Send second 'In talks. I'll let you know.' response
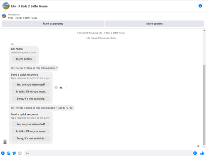208x158 pixels. [31, 131]
